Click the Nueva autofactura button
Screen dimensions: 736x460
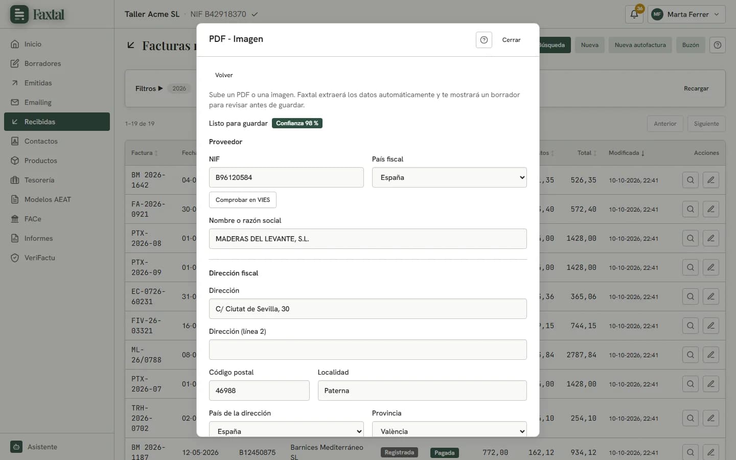pos(640,45)
